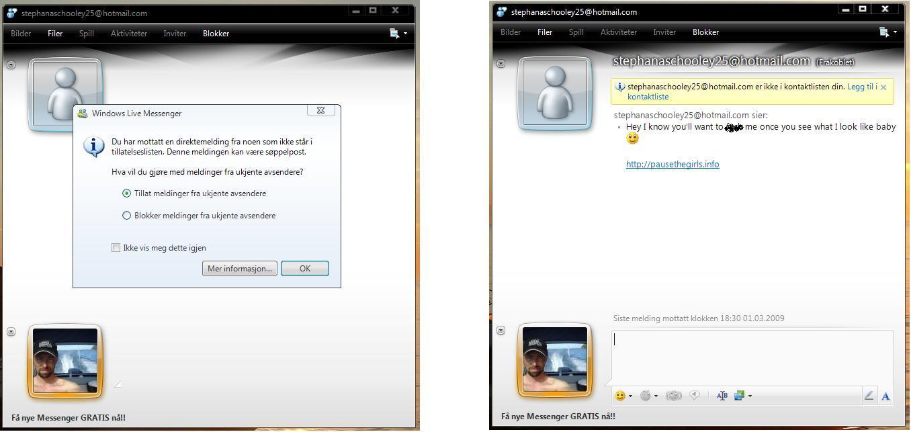This screenshot has width=911, height=432.
Task: Open the emoticon dropdown arrow
Action: pos(630,396)
